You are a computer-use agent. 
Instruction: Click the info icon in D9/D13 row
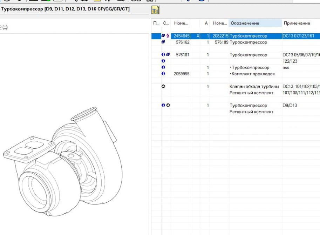[163, 105]
